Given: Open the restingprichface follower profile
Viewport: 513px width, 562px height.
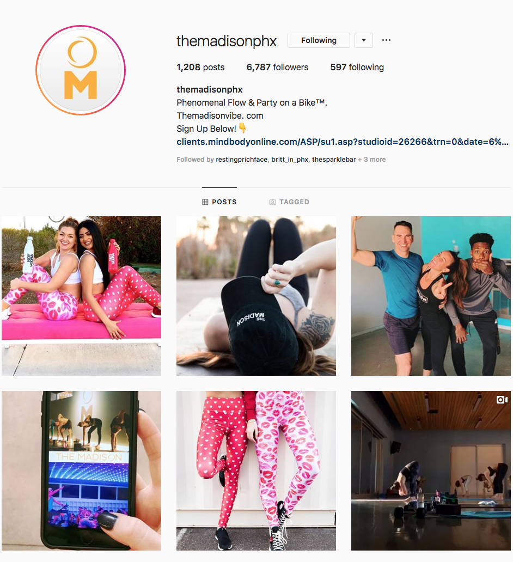Looking at the screenshot, I should [241, 160].
